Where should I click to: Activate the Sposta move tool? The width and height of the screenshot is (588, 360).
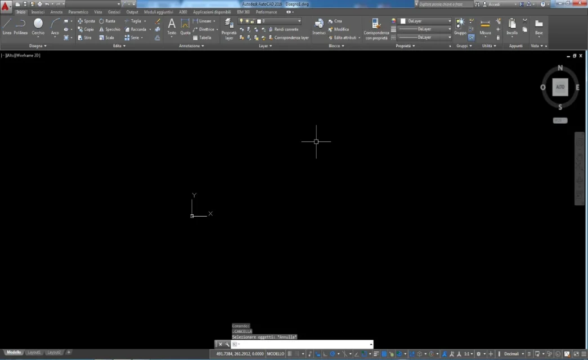pos(86,21)
